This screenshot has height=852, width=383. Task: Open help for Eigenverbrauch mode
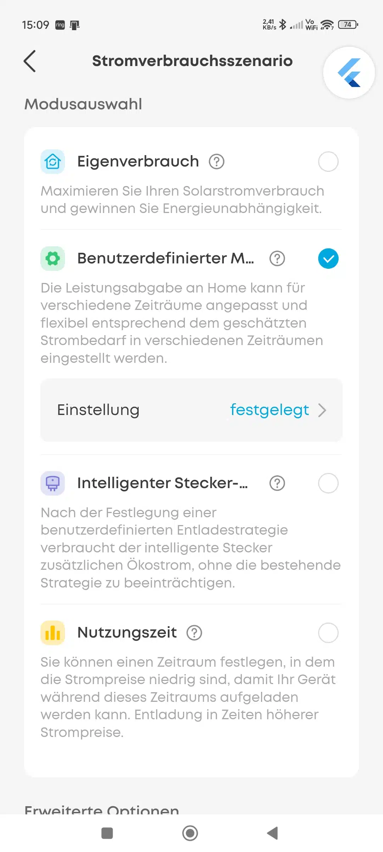point(217,162)
